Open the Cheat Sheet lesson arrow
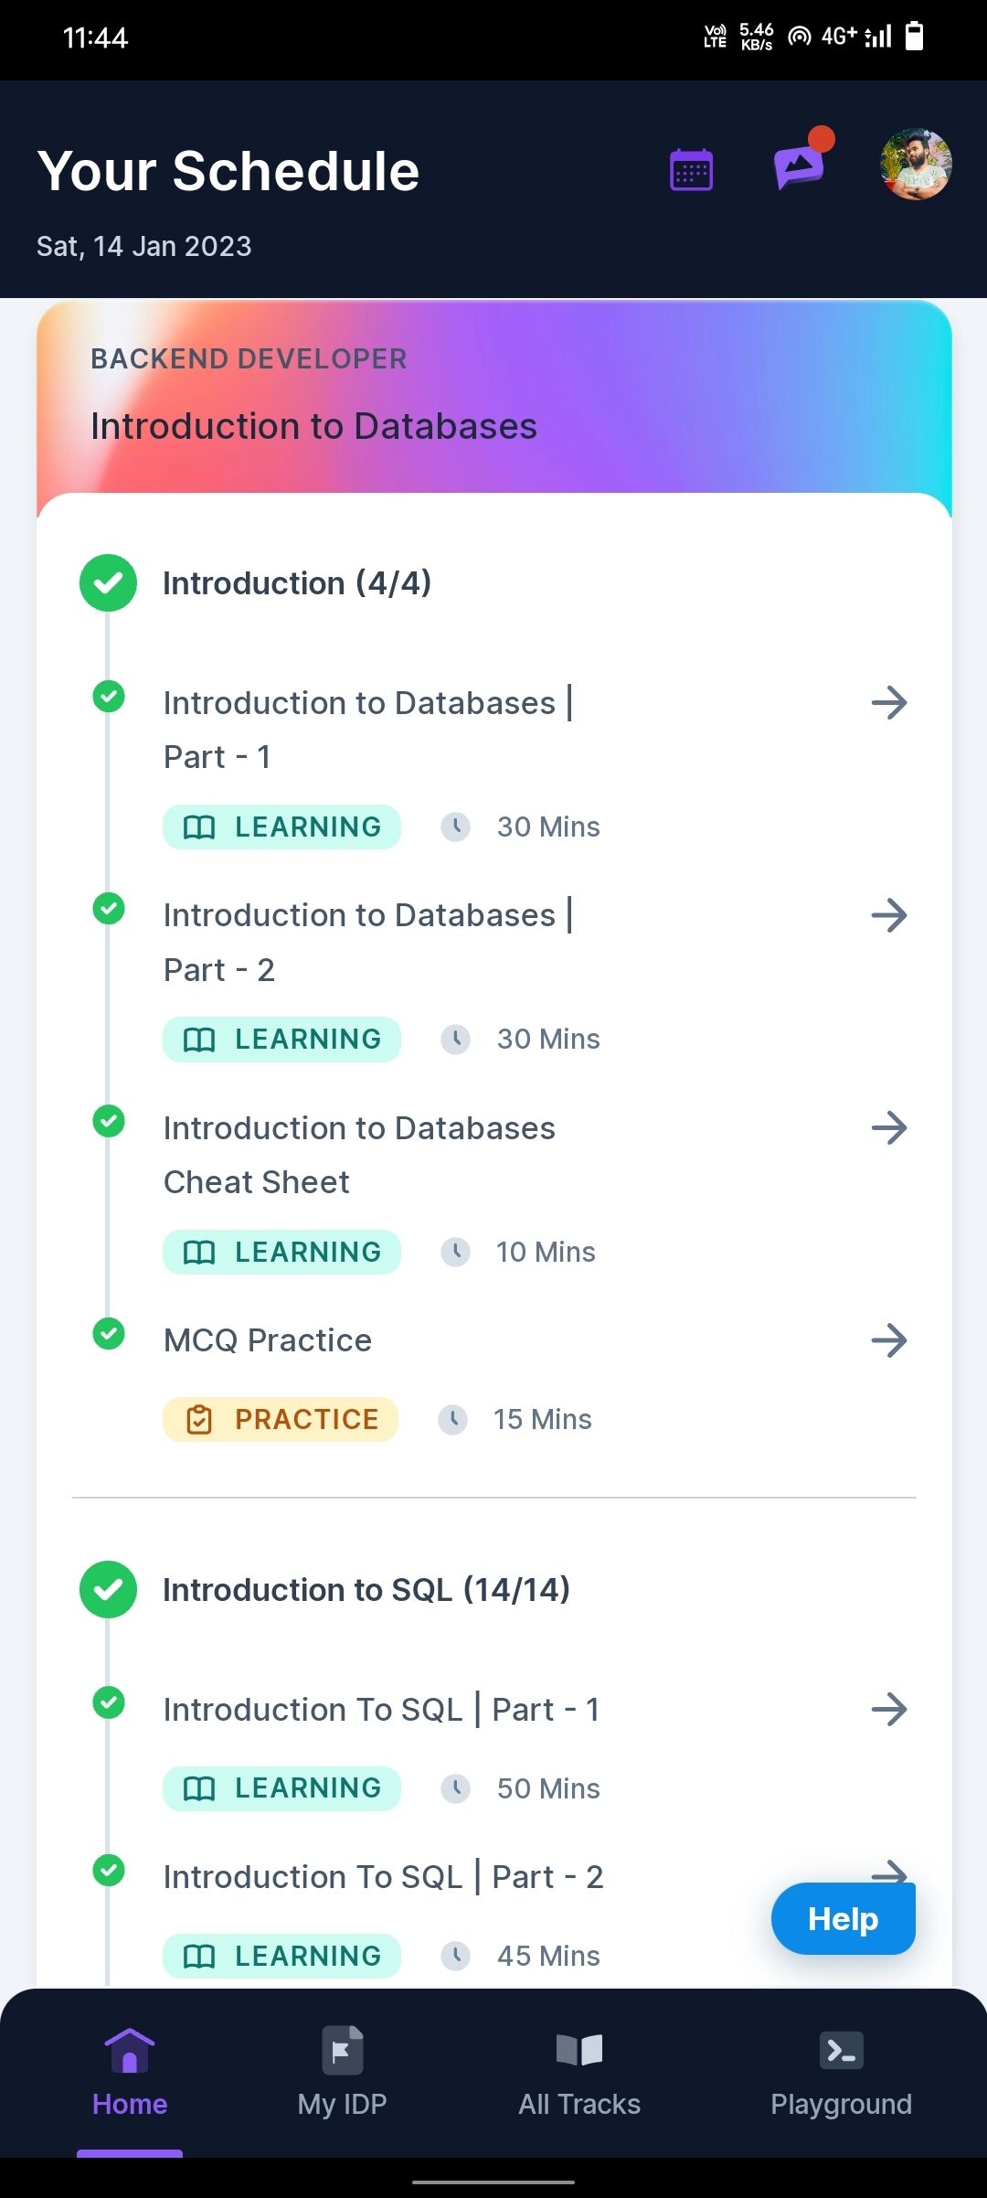The width and height of the screenshot is (987, 2198). tap(889, 1128)
